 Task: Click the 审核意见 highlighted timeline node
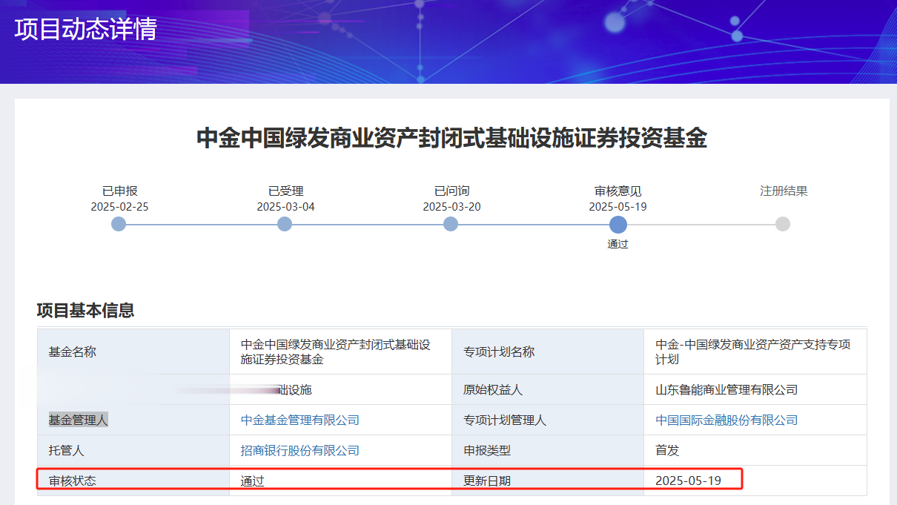(x=618, y=225)
